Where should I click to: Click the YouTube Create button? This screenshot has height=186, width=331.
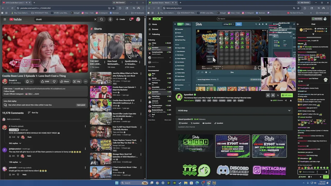(x=121, y=19)
